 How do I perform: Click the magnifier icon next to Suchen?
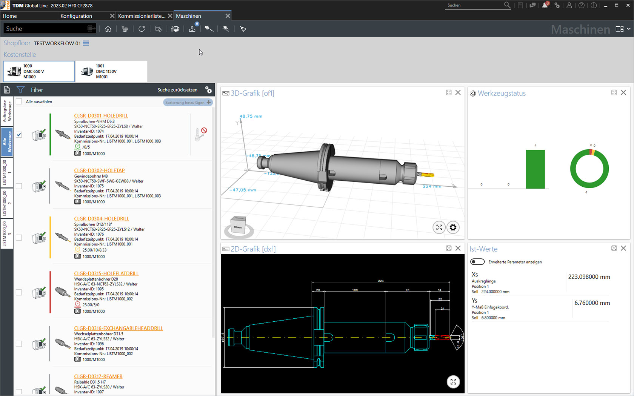tap(507, 5)
